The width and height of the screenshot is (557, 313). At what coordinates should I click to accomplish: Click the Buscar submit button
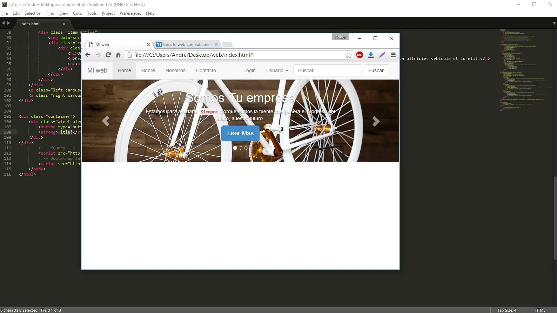click(x=376, y=70)
